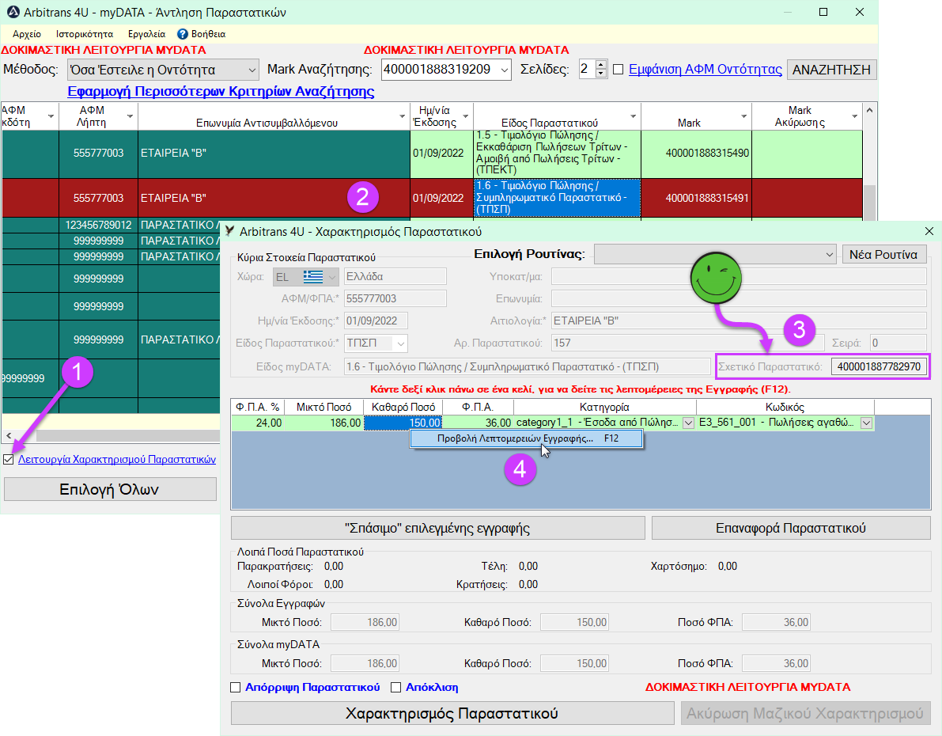Click the Επαναφορά Παραστατικού button

click(x=791, y=528)
